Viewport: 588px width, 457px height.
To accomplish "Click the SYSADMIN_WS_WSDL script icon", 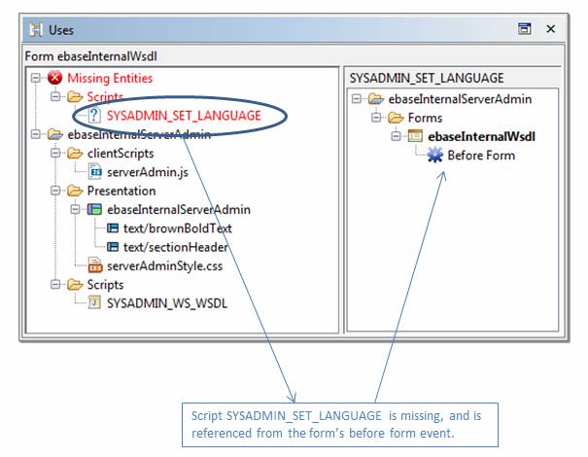I will tap(94, 302).
